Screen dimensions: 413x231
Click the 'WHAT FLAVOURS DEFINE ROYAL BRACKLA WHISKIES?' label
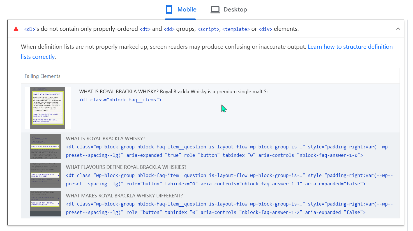point(126,167)
